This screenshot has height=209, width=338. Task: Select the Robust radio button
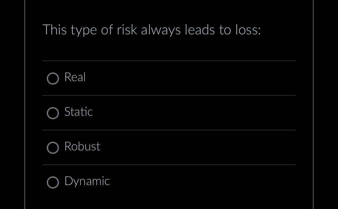(x=53, y=148)
